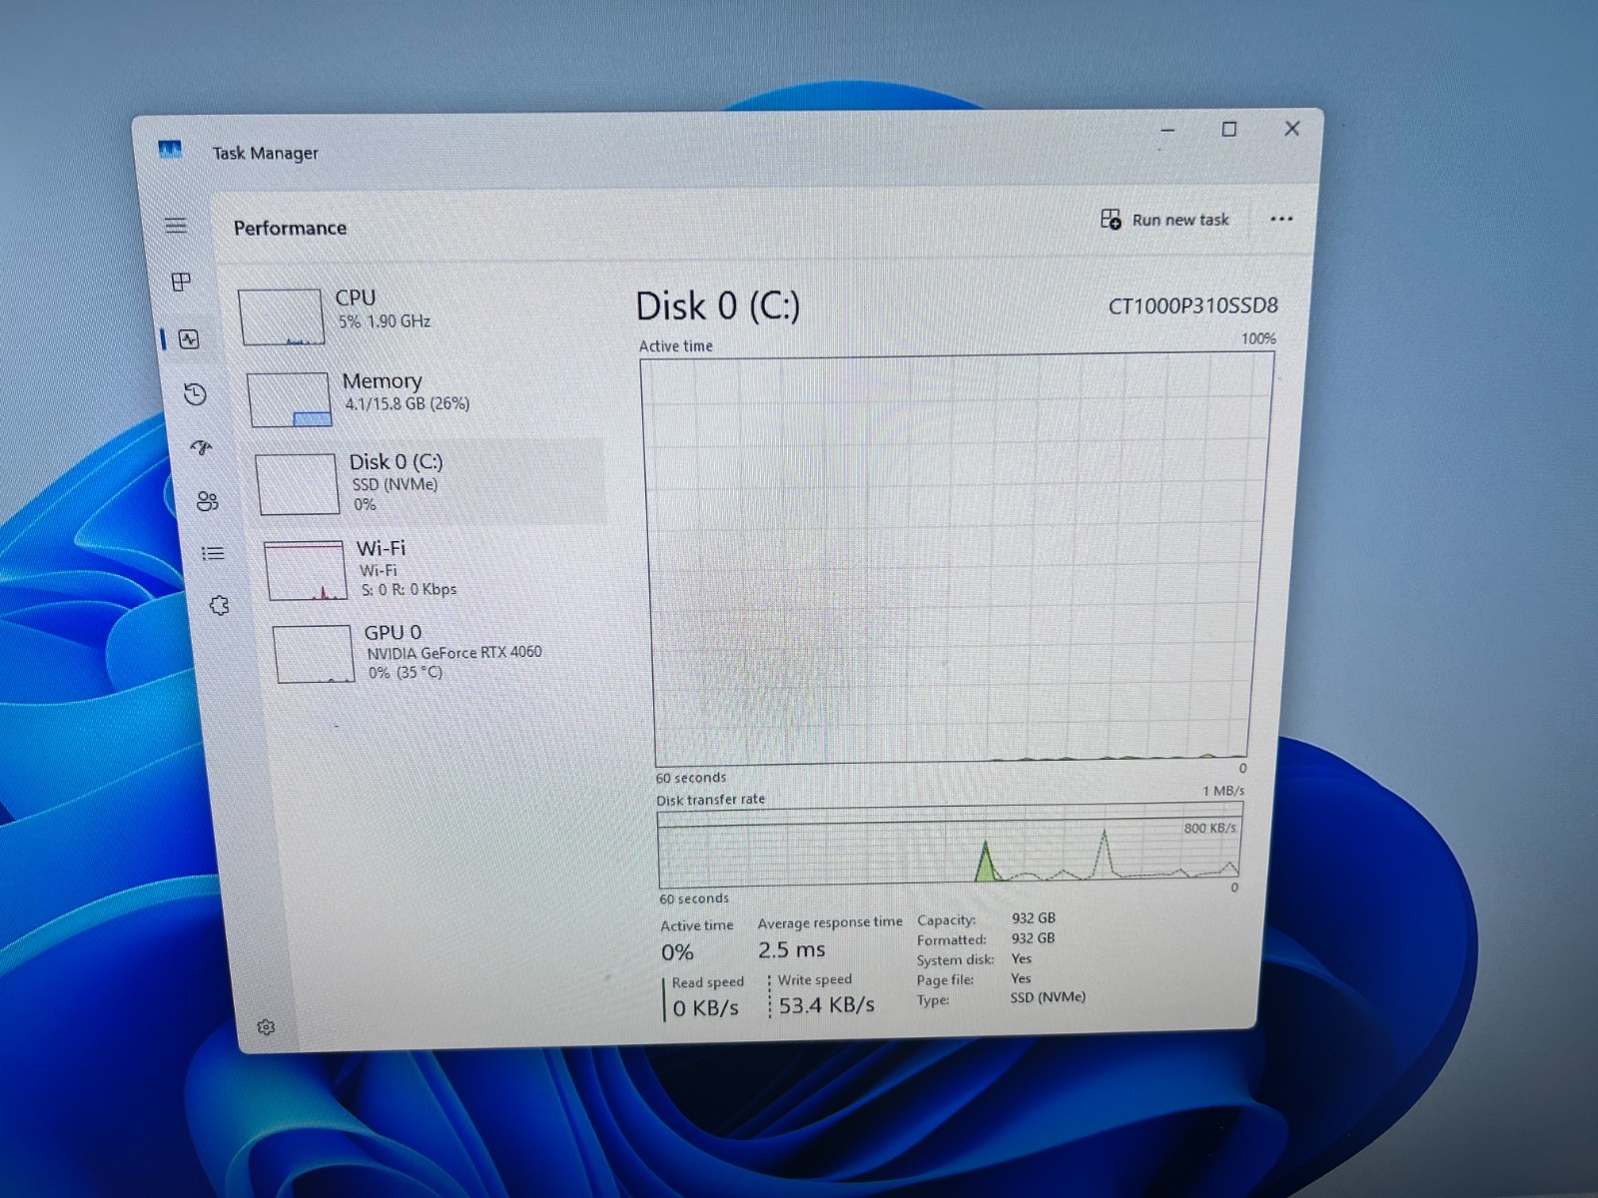Click the Disk 0 mini graph thumbnail
This screenshot has height=1198, width=1598.
tap(298, 485)
